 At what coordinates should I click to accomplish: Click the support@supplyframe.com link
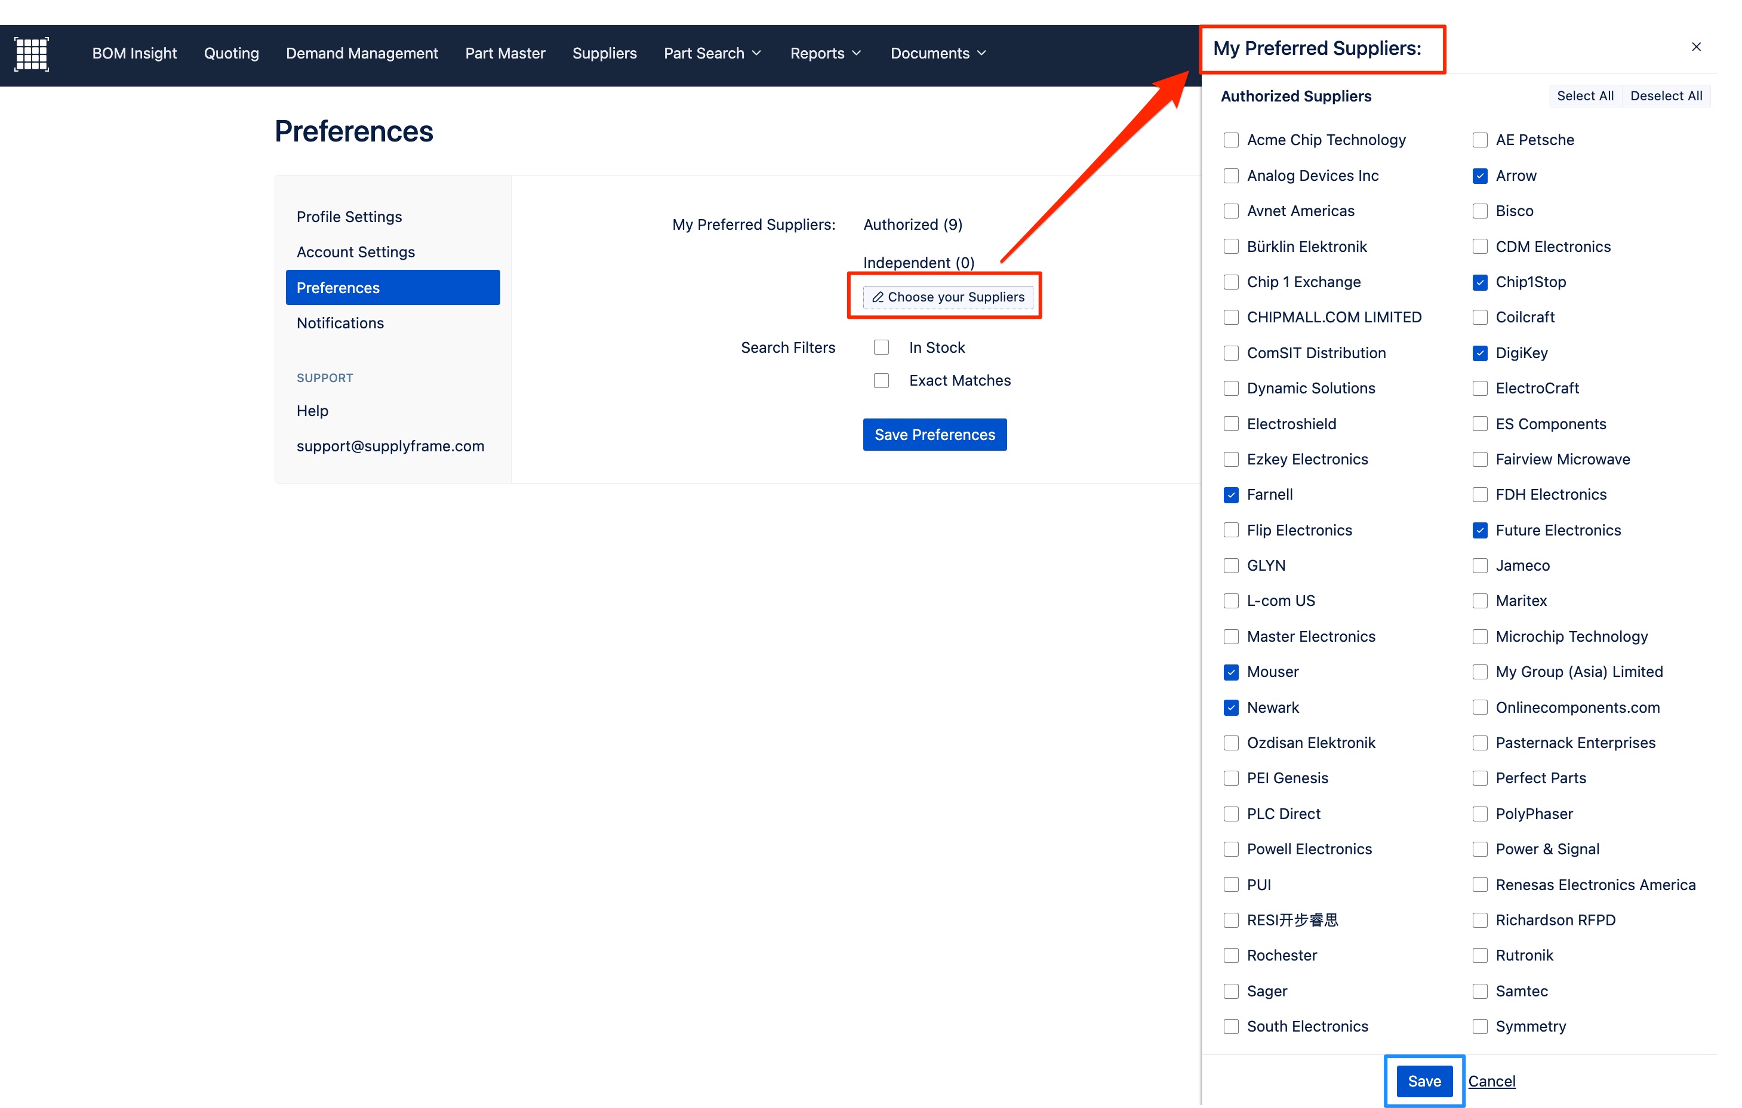click(390, 445)
